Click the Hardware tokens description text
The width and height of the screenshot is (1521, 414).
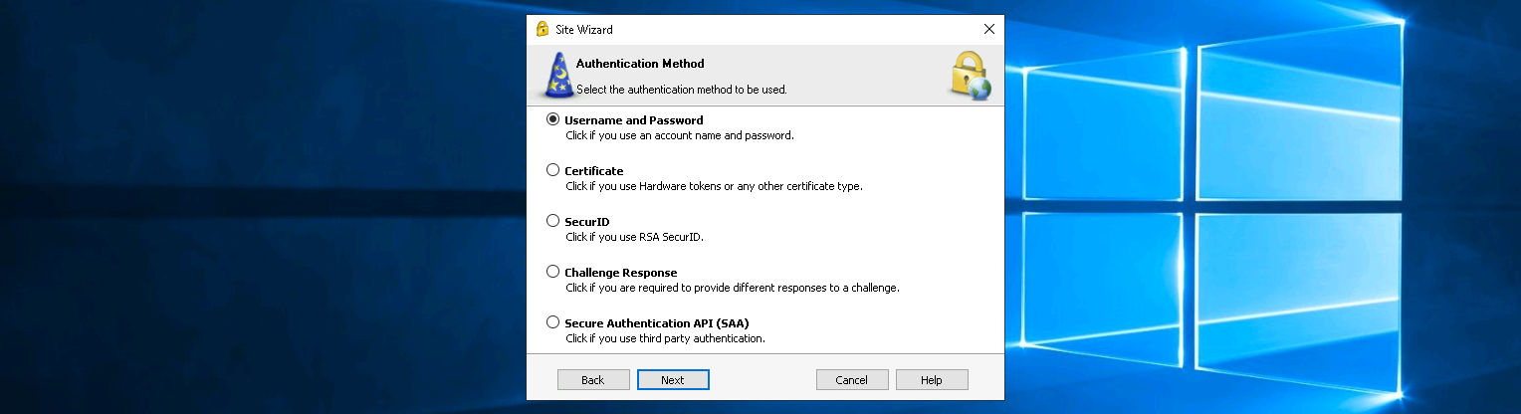[x=714, y=186]
